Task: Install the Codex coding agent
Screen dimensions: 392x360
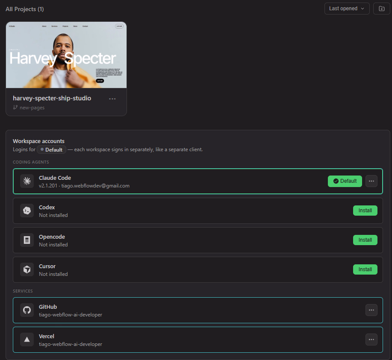Action: tap(365, 211)
